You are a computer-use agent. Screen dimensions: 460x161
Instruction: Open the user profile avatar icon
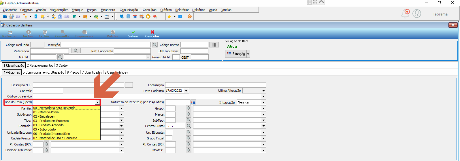pyautogui.click(x=417, y=14)
